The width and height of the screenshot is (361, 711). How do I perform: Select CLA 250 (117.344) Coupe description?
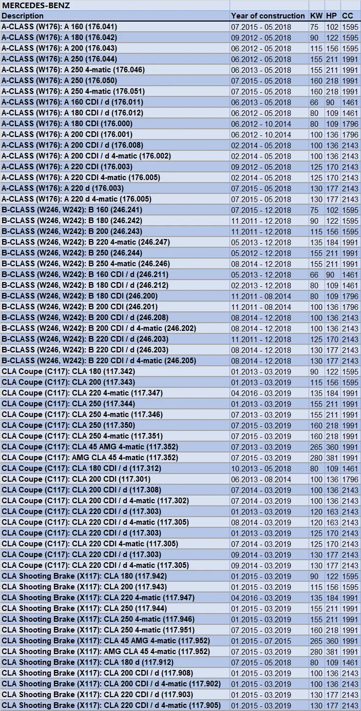115,404
